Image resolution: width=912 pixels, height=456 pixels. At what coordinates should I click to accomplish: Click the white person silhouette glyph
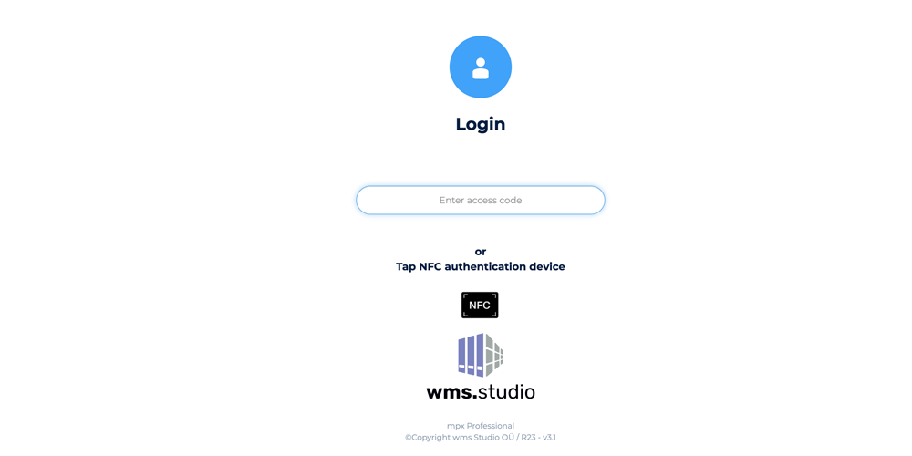481,68
